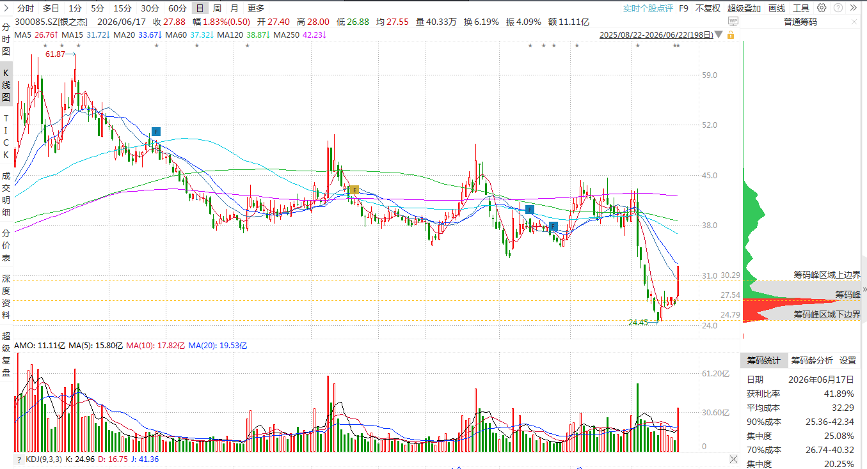The width and height of the screenshot is (867, 469).
Task: Click the WP monitor icon
Action: click(x=733, y=21)
